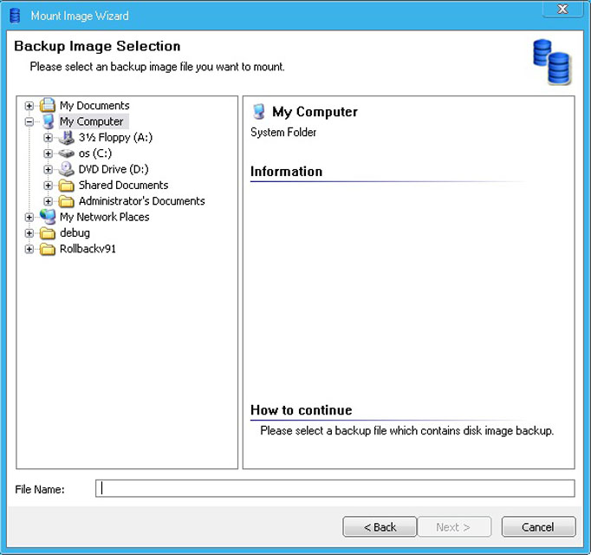This screenshot has height=555, width=591.
Task: Select Administrator's Documents label in tree
Action: [142, 200]
